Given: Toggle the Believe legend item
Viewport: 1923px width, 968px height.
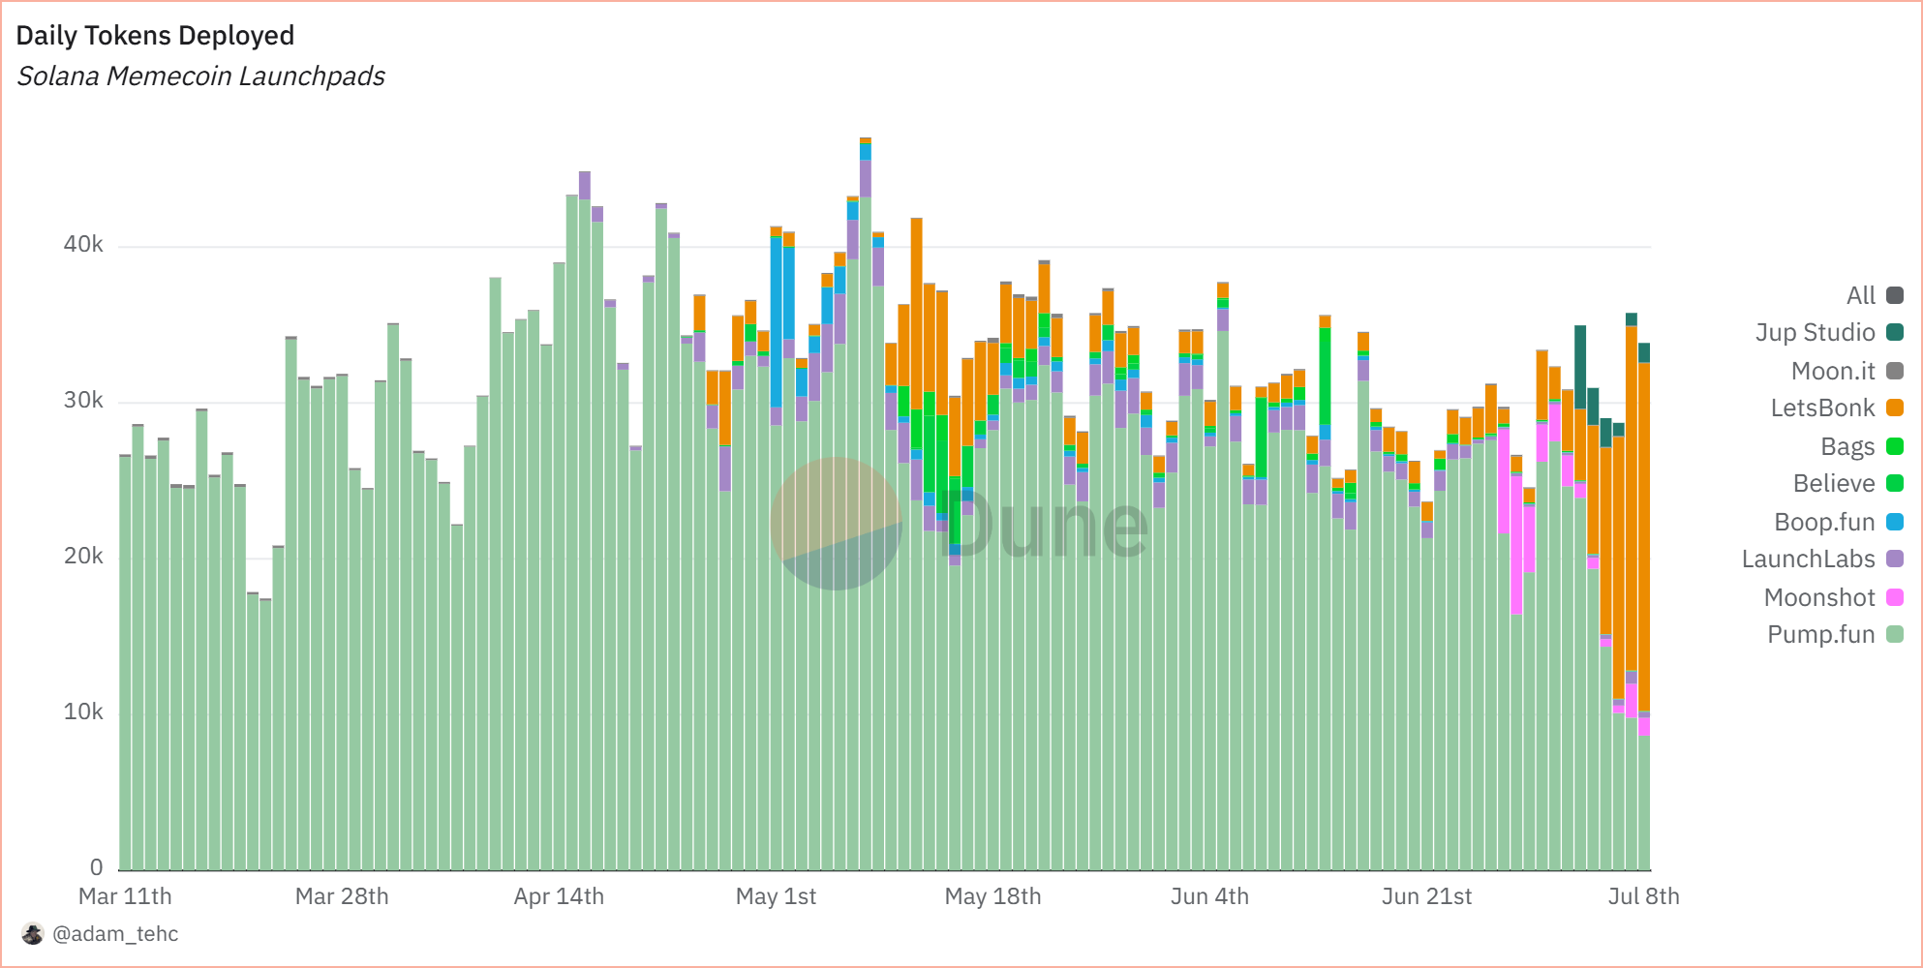Looking at the screenshot, I should (x=1833, y=484).
